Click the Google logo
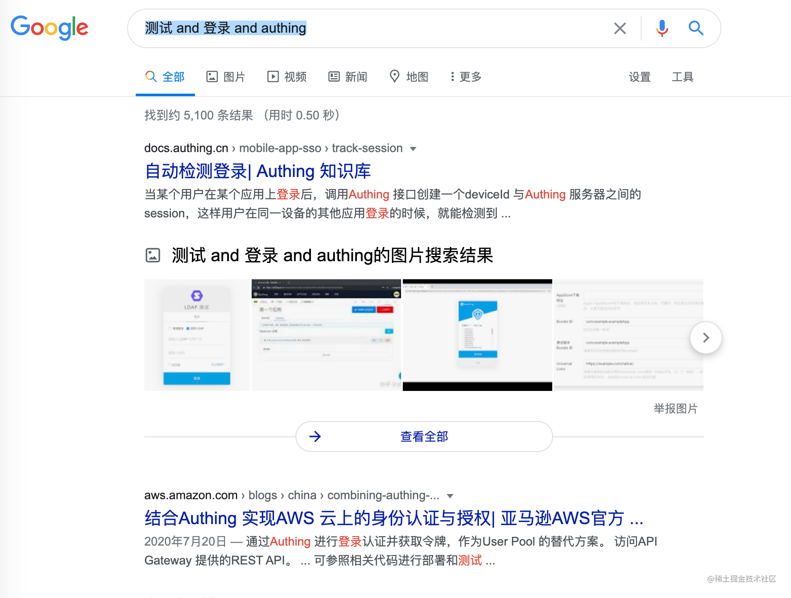This screenshot has width=791, height=598. coord(49,28)
